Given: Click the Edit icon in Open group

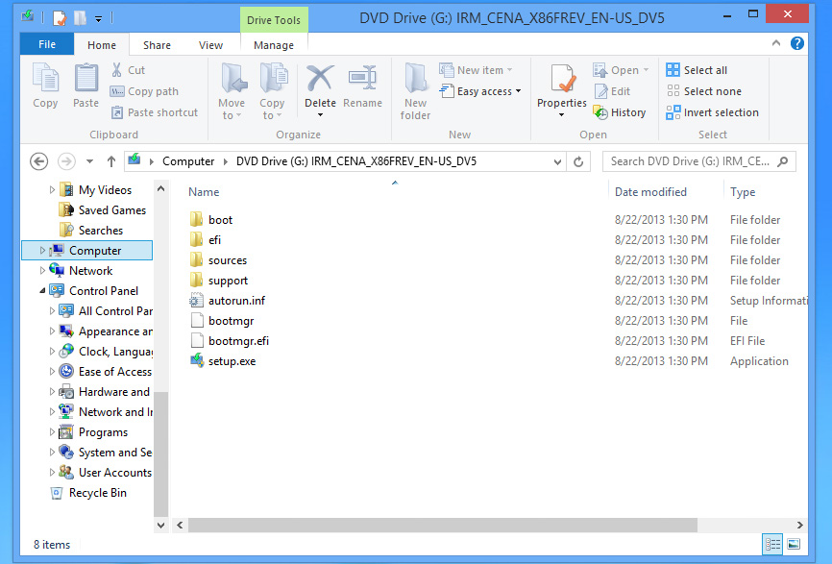Looking at the screenshot, I should pos(600,91).
